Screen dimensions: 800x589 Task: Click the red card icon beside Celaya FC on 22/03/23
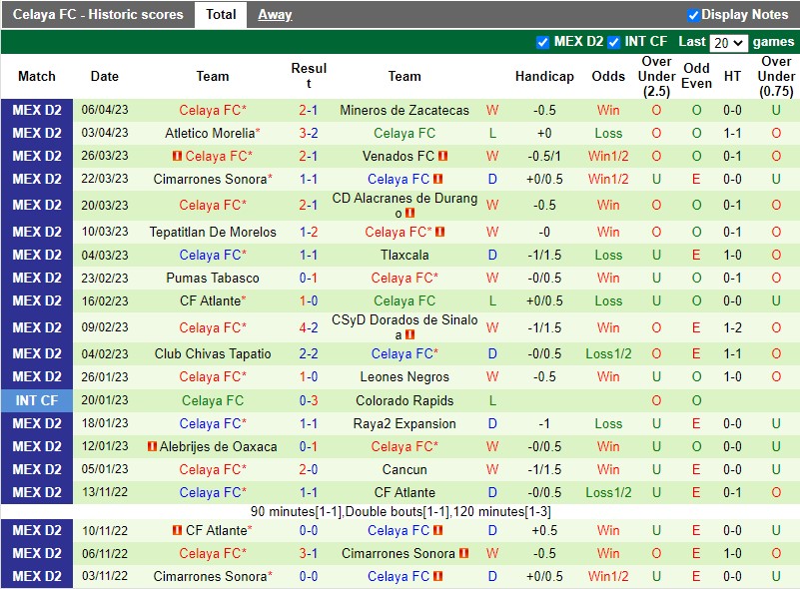click(x=437, y=179)
